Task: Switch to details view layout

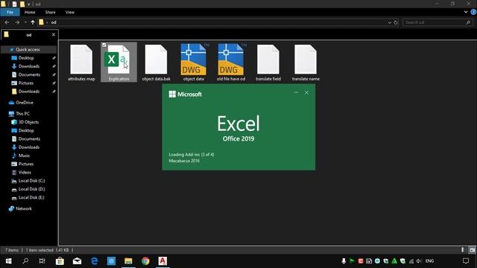Action: pos(463,250)
